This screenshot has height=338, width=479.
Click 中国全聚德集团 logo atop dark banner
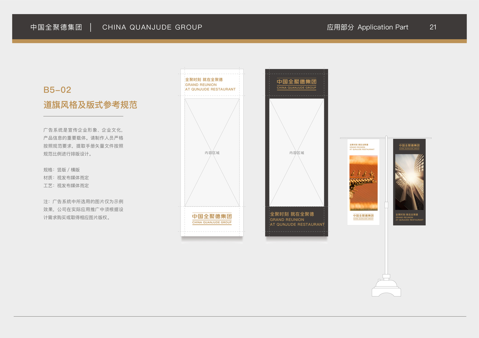point(296,84)
